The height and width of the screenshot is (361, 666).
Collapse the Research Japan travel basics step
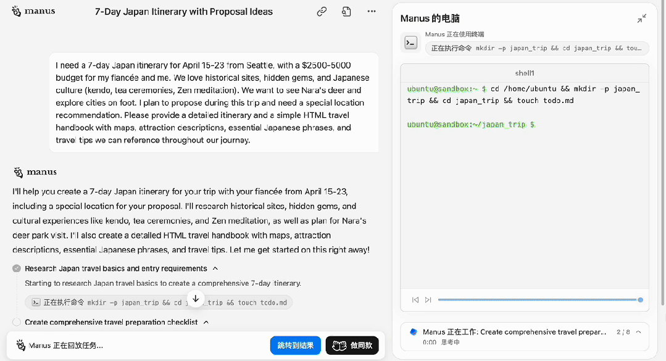pos(215,268)
